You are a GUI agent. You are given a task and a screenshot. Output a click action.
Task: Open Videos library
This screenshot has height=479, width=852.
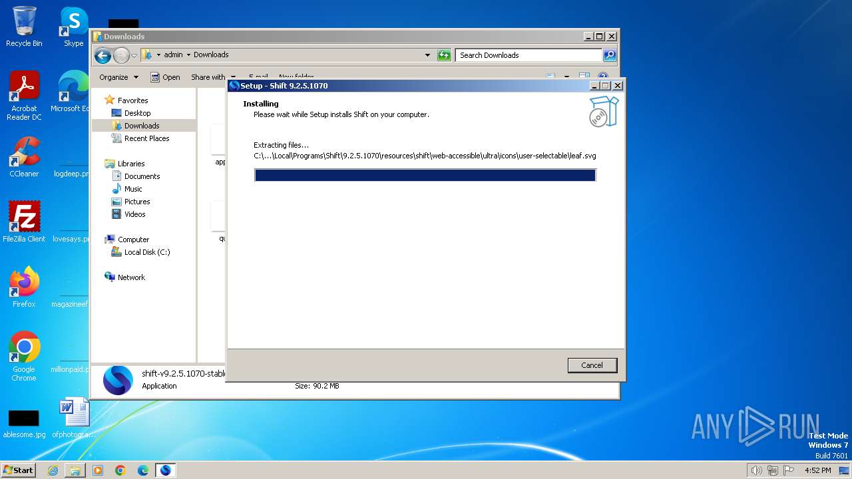tap(134, 214)
